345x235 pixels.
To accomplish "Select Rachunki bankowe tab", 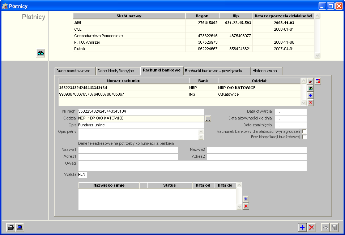I will coord(162,70).
